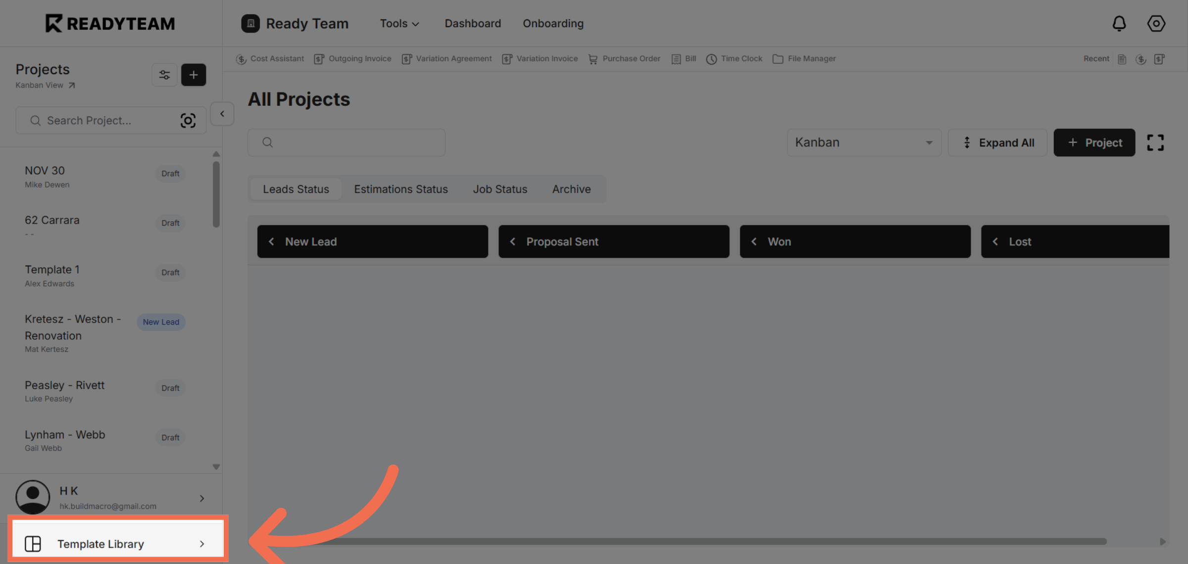Open settings via the gear icon

coord(1156,23)
